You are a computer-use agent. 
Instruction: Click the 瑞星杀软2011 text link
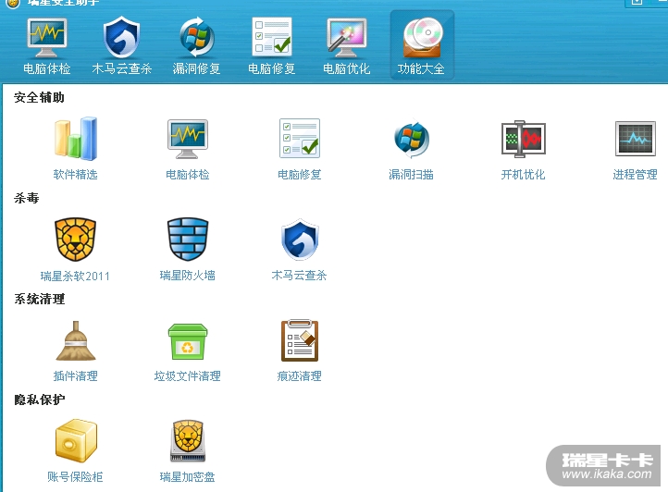pyautogui.click(x=75, y=276)
